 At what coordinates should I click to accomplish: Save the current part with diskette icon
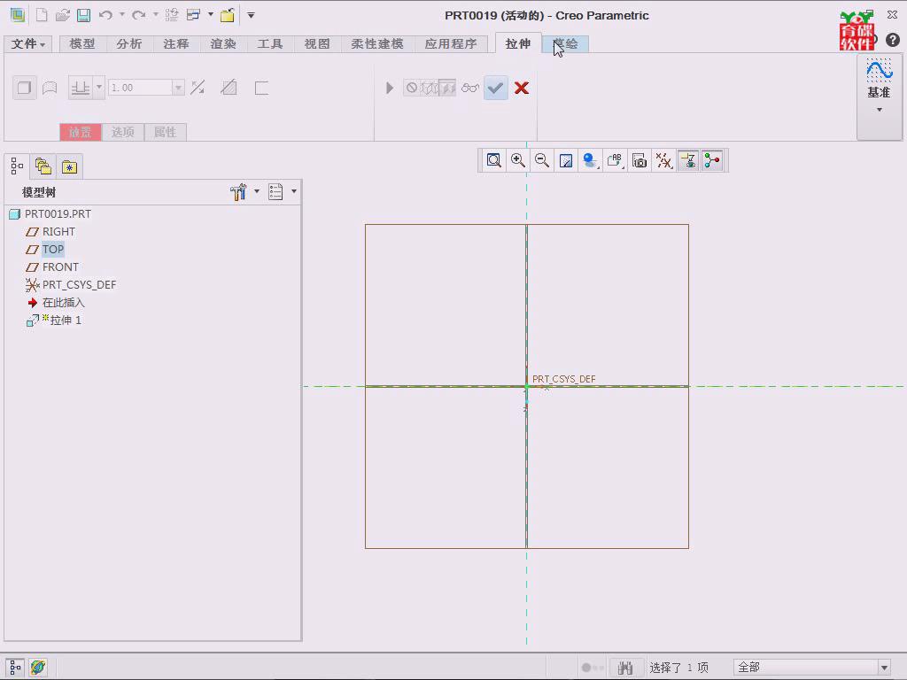coord(84,15)
